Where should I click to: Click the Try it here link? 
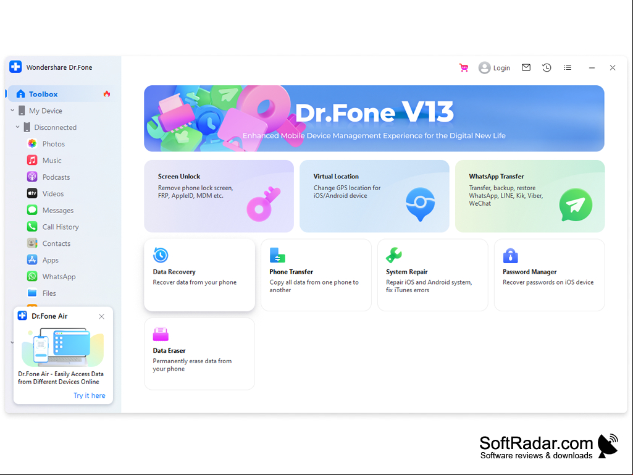click(x=89, y=395)
